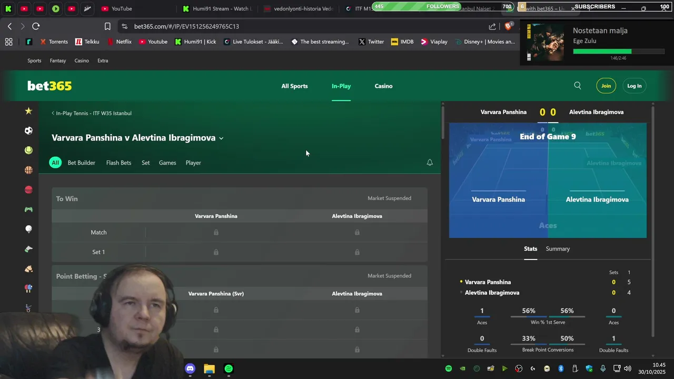This screenshot has width=674, height=379.
Task: Open In-Play in main navigation
Action: pyautogui.click(x=341, y=86)
